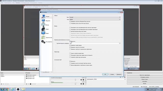The image size is (163, 91).
Task: Open sticky notes taskbar item
Action: (23, 89)
